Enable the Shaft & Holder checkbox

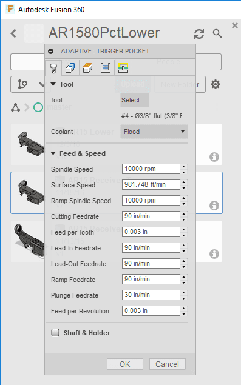[55, 333]
